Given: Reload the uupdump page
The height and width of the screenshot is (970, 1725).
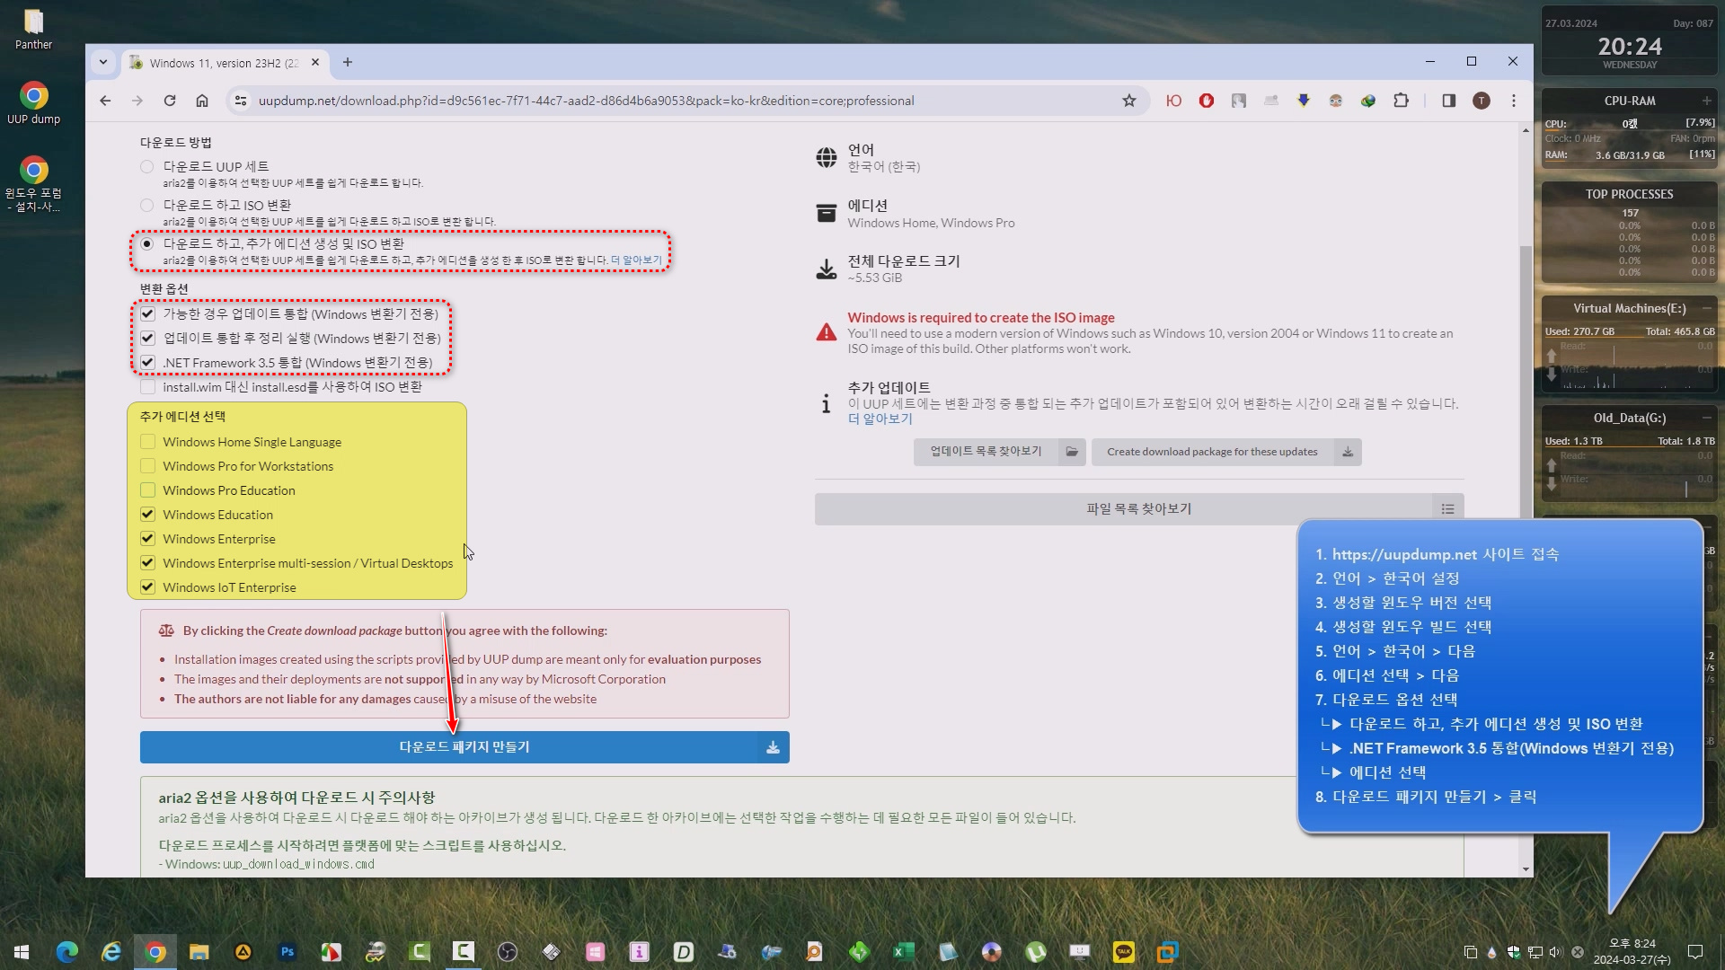Looking at the screenshot, I should [x=170, y=101].
